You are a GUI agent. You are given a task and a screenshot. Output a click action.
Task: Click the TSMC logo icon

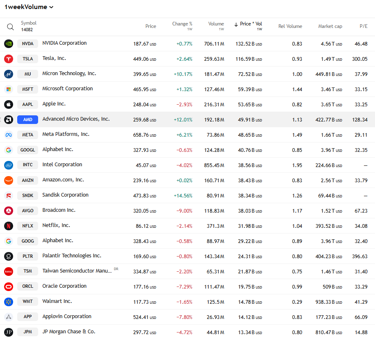[9, 271]
